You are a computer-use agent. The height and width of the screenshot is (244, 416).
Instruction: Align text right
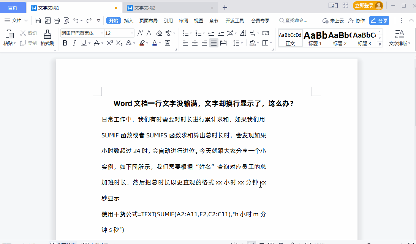point(204,43)
